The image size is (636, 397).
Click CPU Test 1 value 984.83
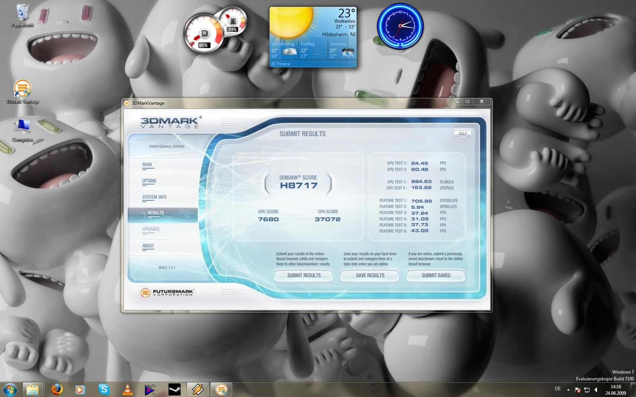point(421,182)
